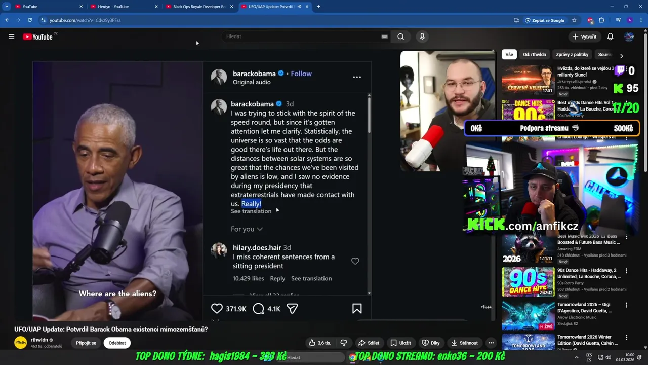This screenshot has width=648, height=365.
Task: Open Best Music Mix 2026 thumbnail
Action: pos(528,248)
